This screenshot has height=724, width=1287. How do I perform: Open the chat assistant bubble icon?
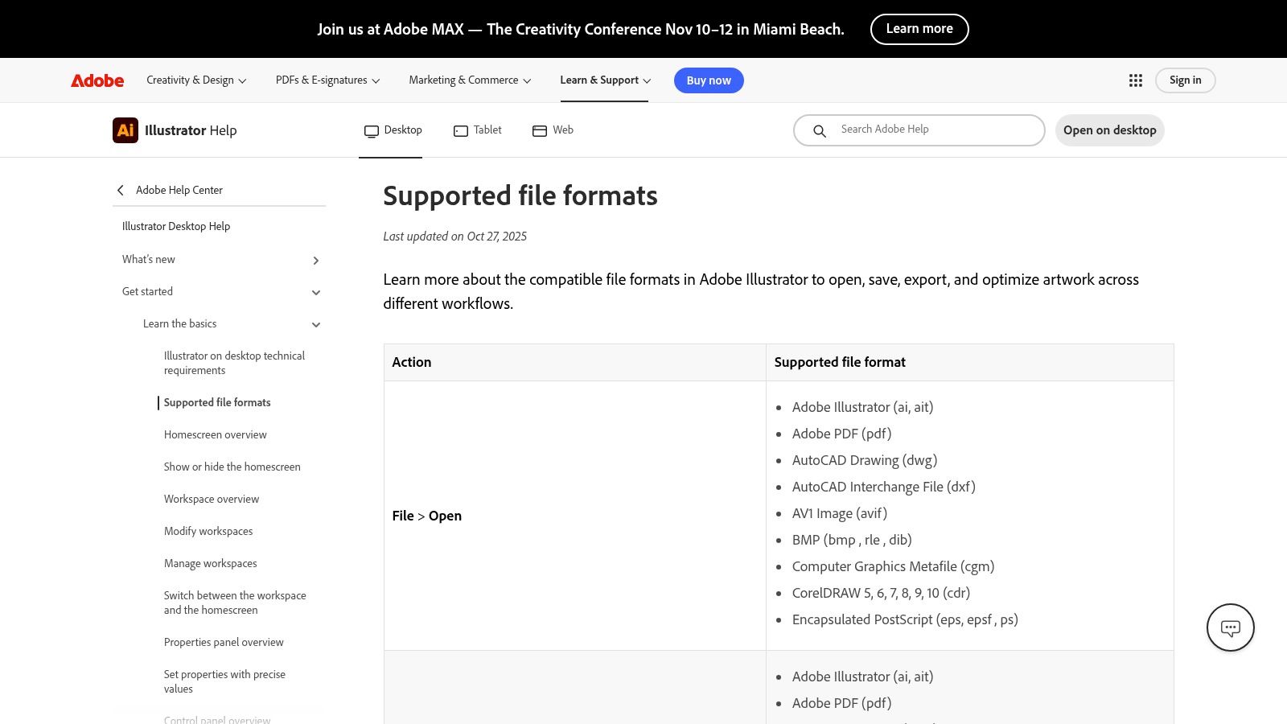tap(1231, 627)
